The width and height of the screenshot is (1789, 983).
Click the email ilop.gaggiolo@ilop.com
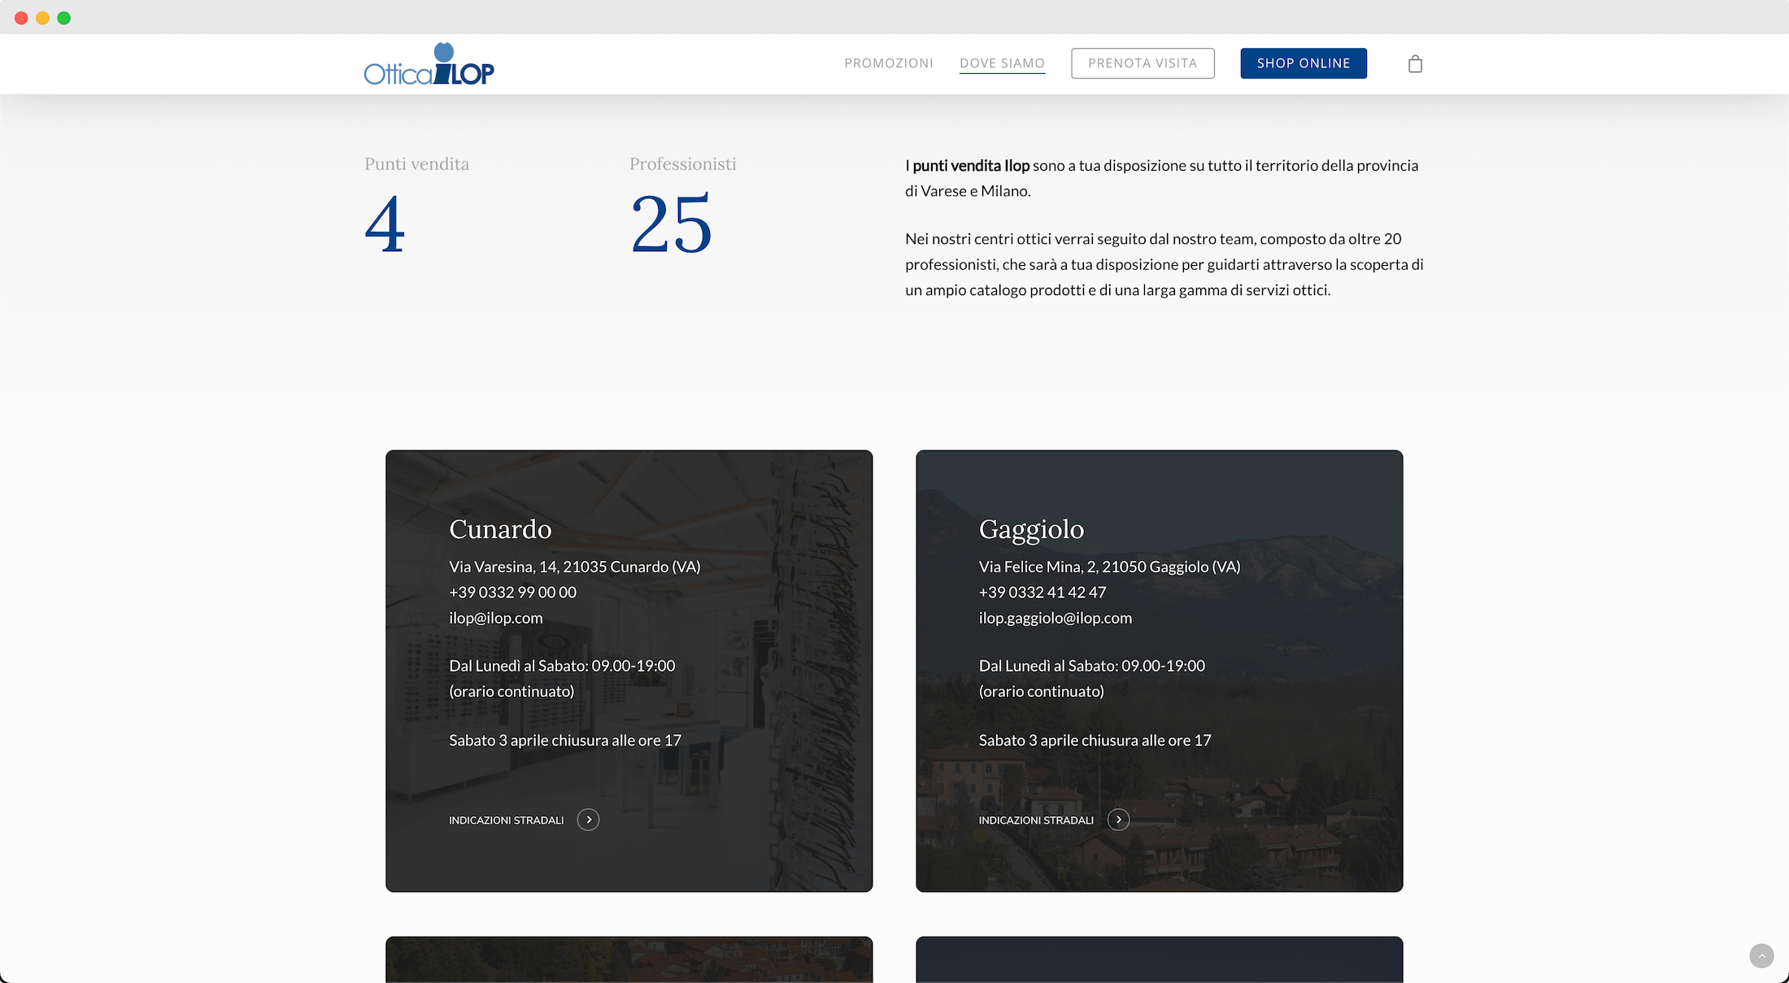1056,618
